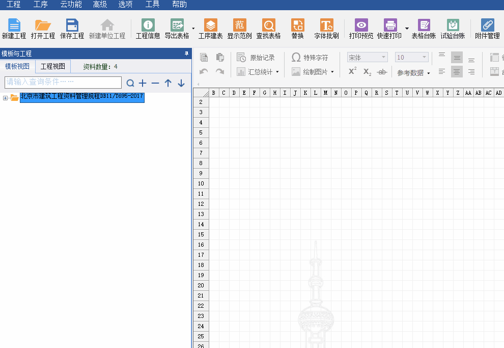Toggle strikethrough ab formatting
The height and width of the screenshot is (348, 504).
click(382, 72)
